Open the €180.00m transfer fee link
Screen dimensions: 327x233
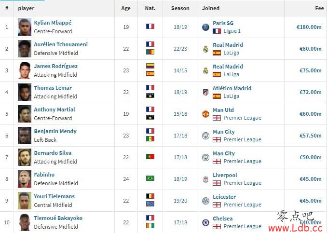pos(309,27)
